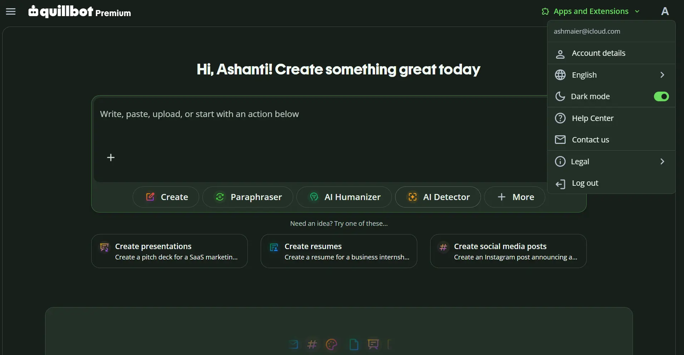This screenshot has width=684, height=355.
Task: Click the person icon beside Account details
Action: [560, 54]
